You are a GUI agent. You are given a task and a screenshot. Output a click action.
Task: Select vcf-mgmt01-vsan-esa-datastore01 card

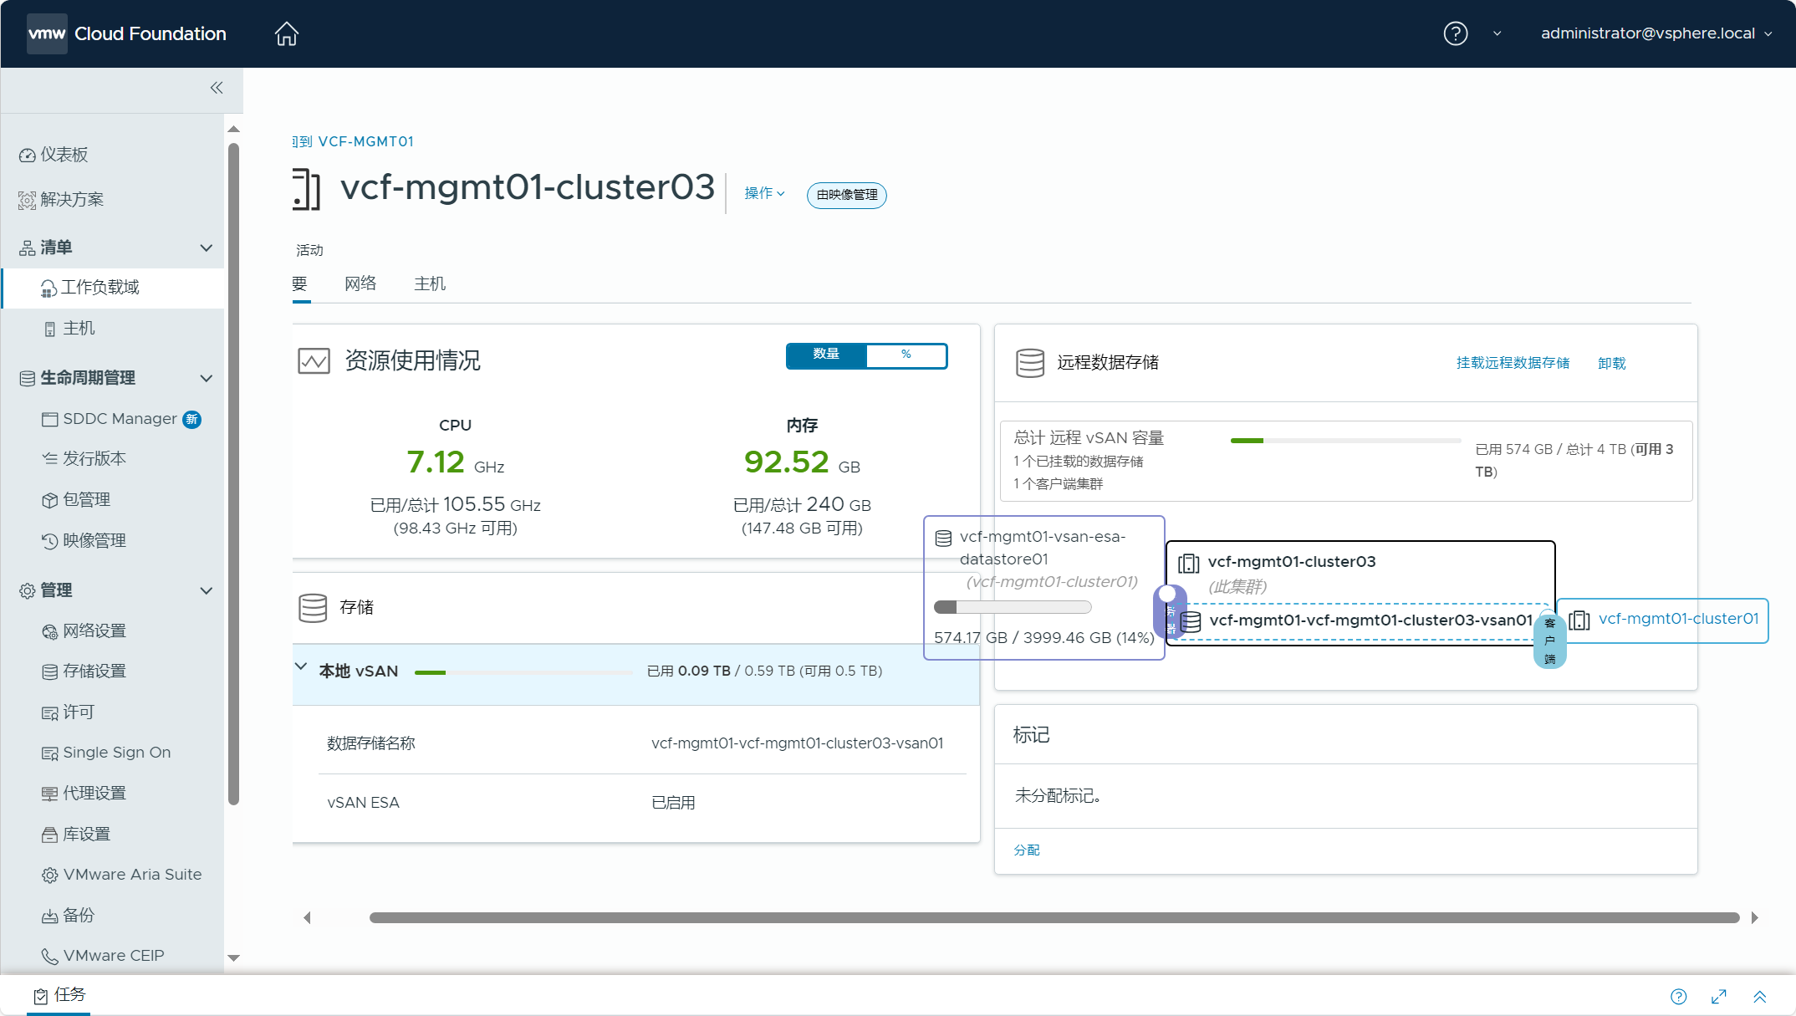point(1043,588)
